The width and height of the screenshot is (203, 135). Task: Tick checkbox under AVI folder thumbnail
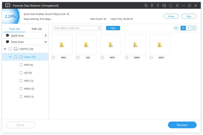pyautogui.click(x=78, y=58)
